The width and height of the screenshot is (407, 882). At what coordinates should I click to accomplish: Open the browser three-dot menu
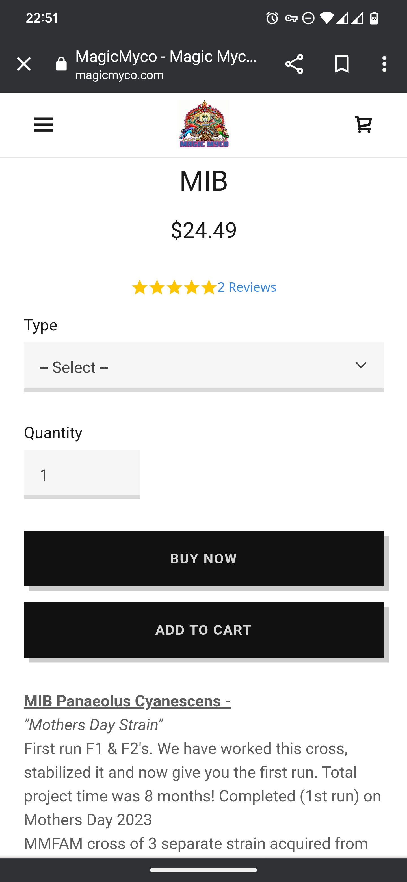[x=384, y=64]
